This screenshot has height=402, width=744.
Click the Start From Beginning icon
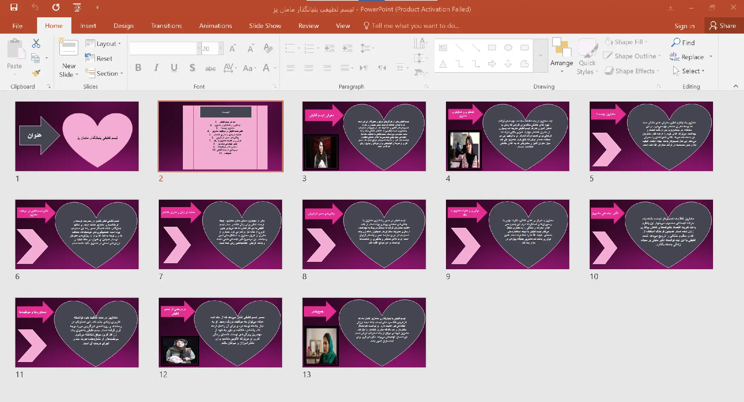click(77, 7)
